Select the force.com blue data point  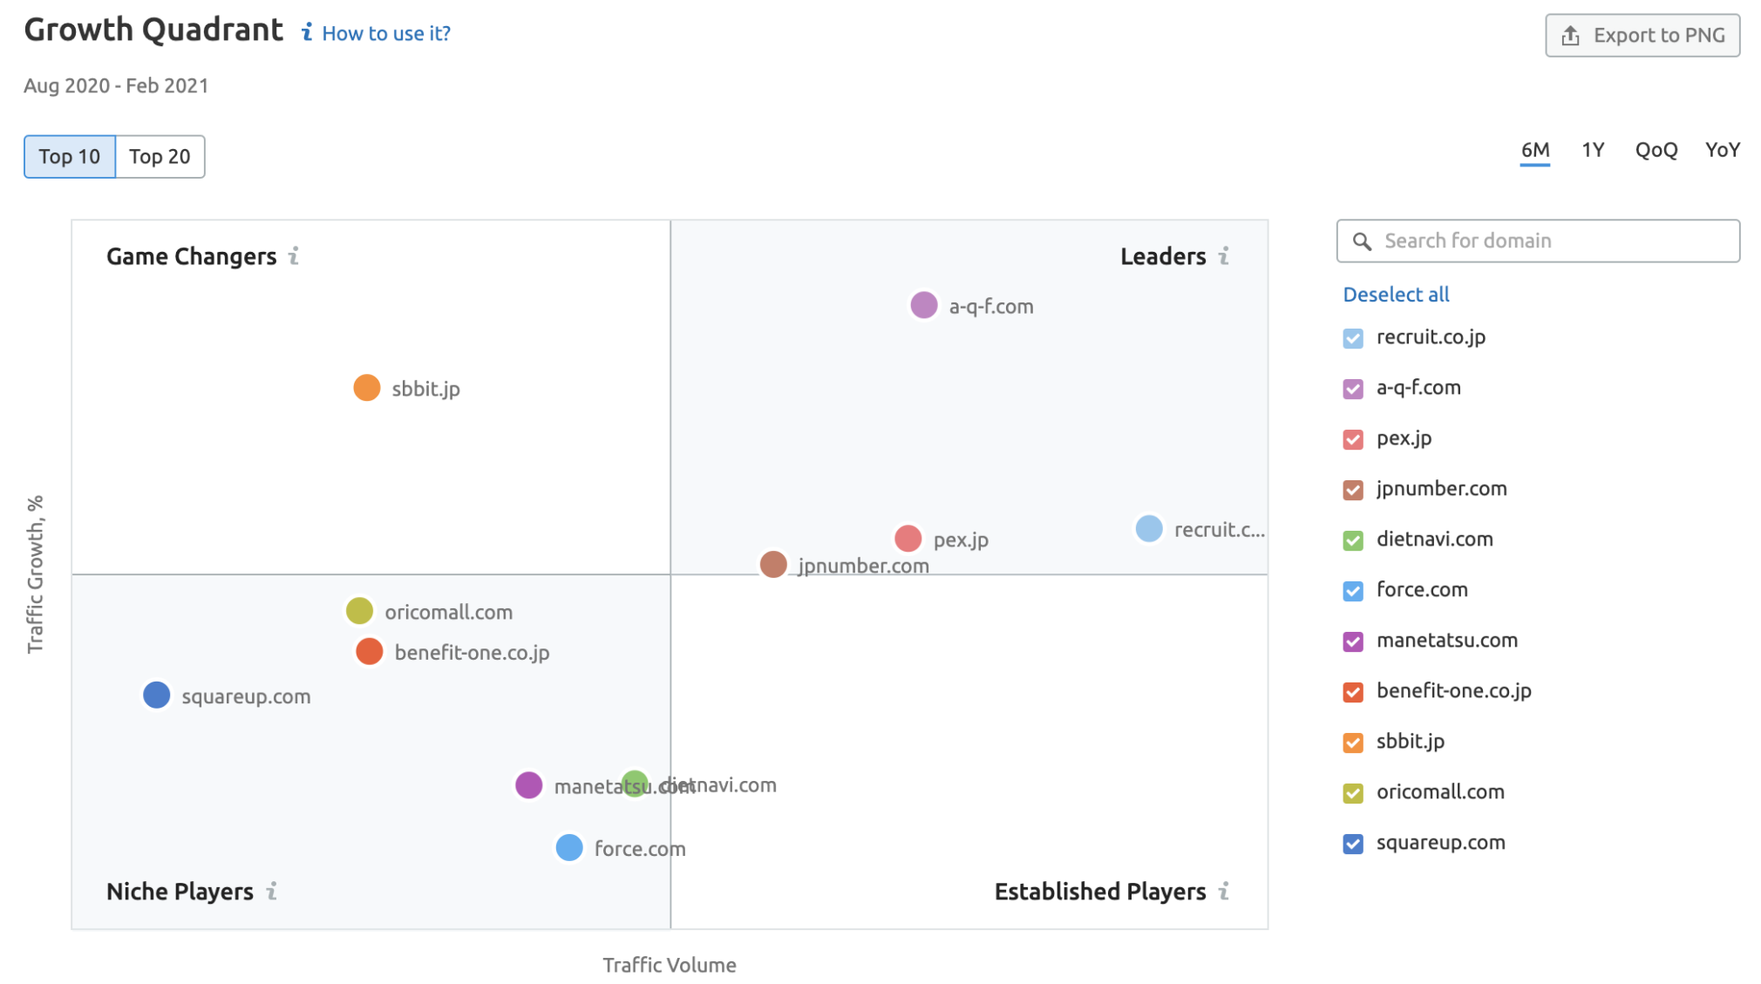(x=569, y=847)
